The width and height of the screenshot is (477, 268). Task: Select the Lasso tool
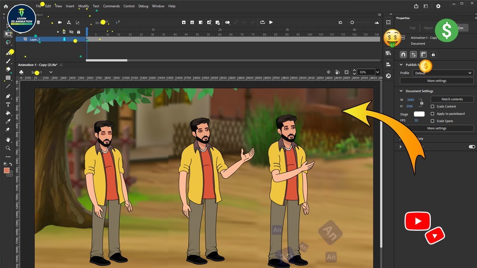click(8, 43)
